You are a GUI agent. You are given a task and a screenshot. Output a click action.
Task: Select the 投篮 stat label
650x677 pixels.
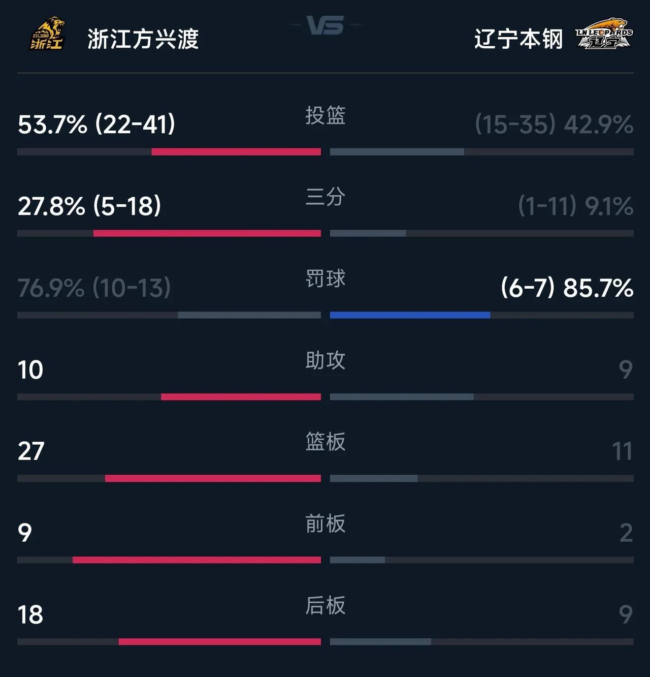326,115
